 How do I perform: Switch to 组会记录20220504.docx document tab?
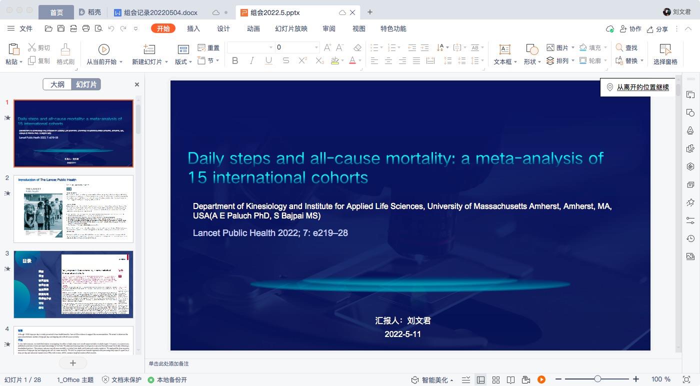[155, 12]
